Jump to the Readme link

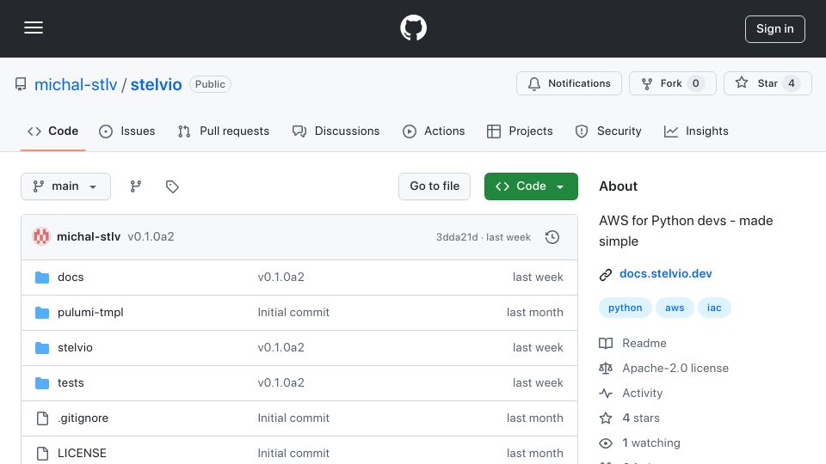[644, 344]
